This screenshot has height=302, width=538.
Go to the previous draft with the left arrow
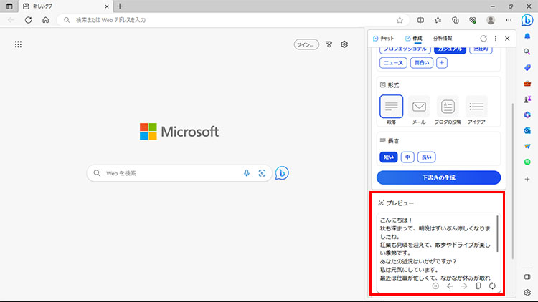pos(450,286)
